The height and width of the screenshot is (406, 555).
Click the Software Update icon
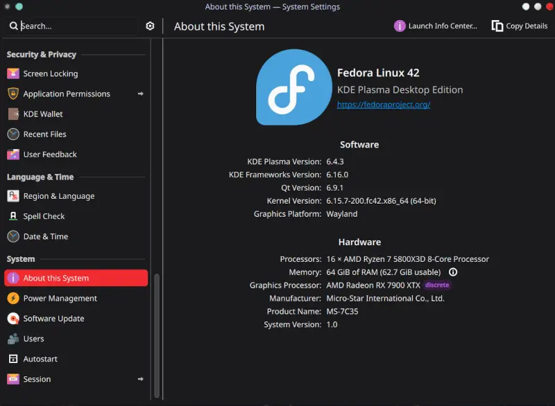(13, 319)
